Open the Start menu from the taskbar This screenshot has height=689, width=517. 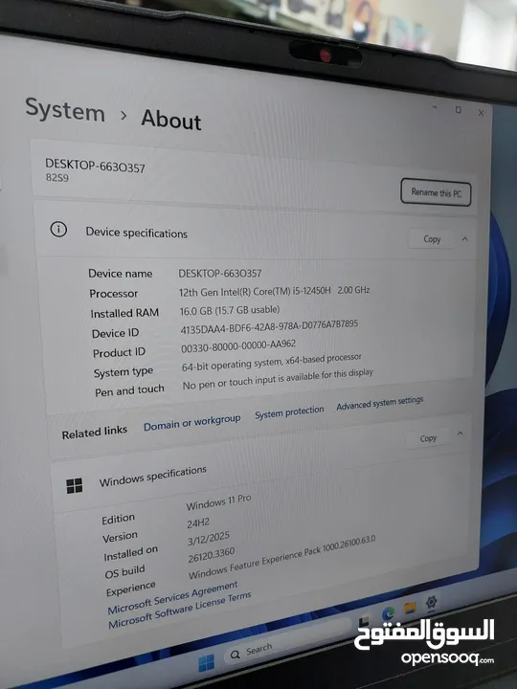[206, 662]
